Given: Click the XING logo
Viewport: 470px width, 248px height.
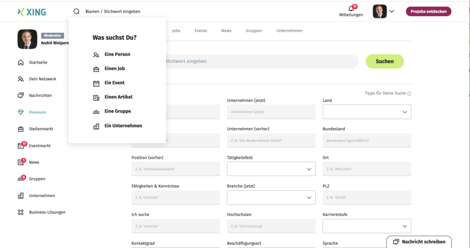Looking at the screenshot, I should point(31,12).
